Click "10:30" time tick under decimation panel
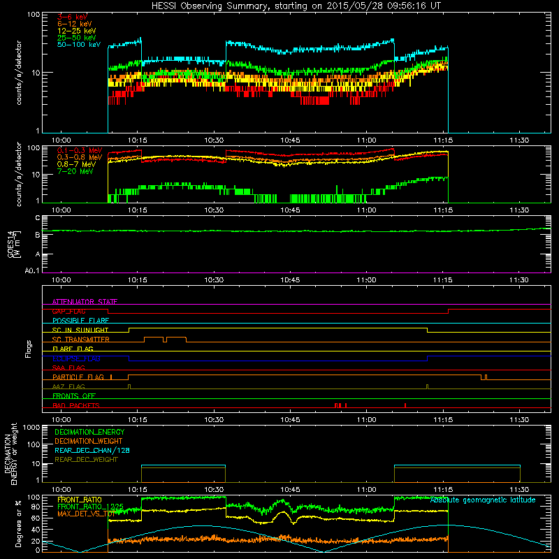Screen dimensions: 559x559 214,490
